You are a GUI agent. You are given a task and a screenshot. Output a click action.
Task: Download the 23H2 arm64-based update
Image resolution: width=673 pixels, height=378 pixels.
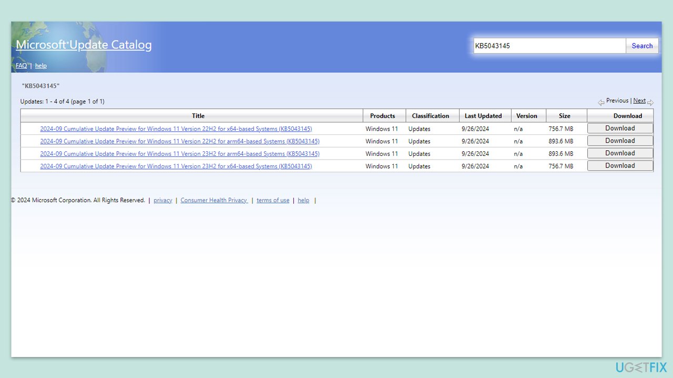click(620, 153)
